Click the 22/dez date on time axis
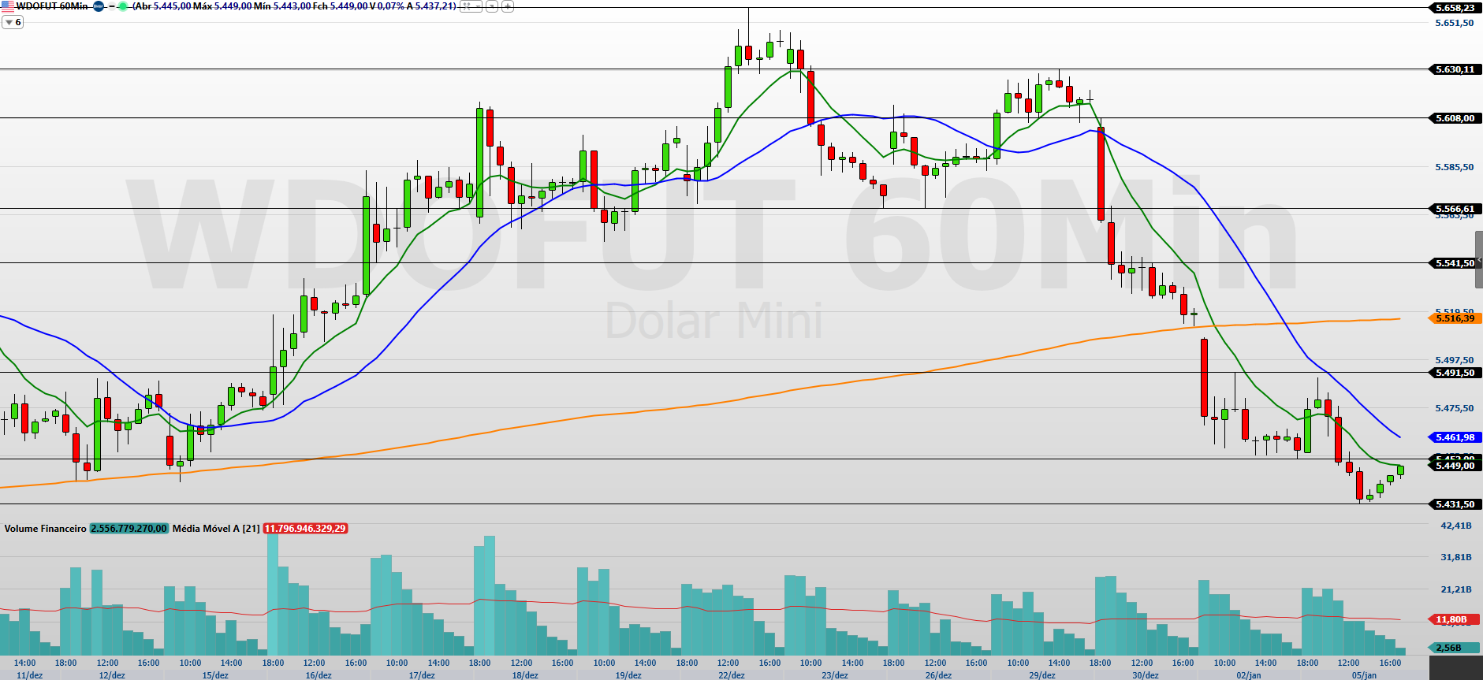Viewport: 1483px width, 680px height. tap(731, 675)
